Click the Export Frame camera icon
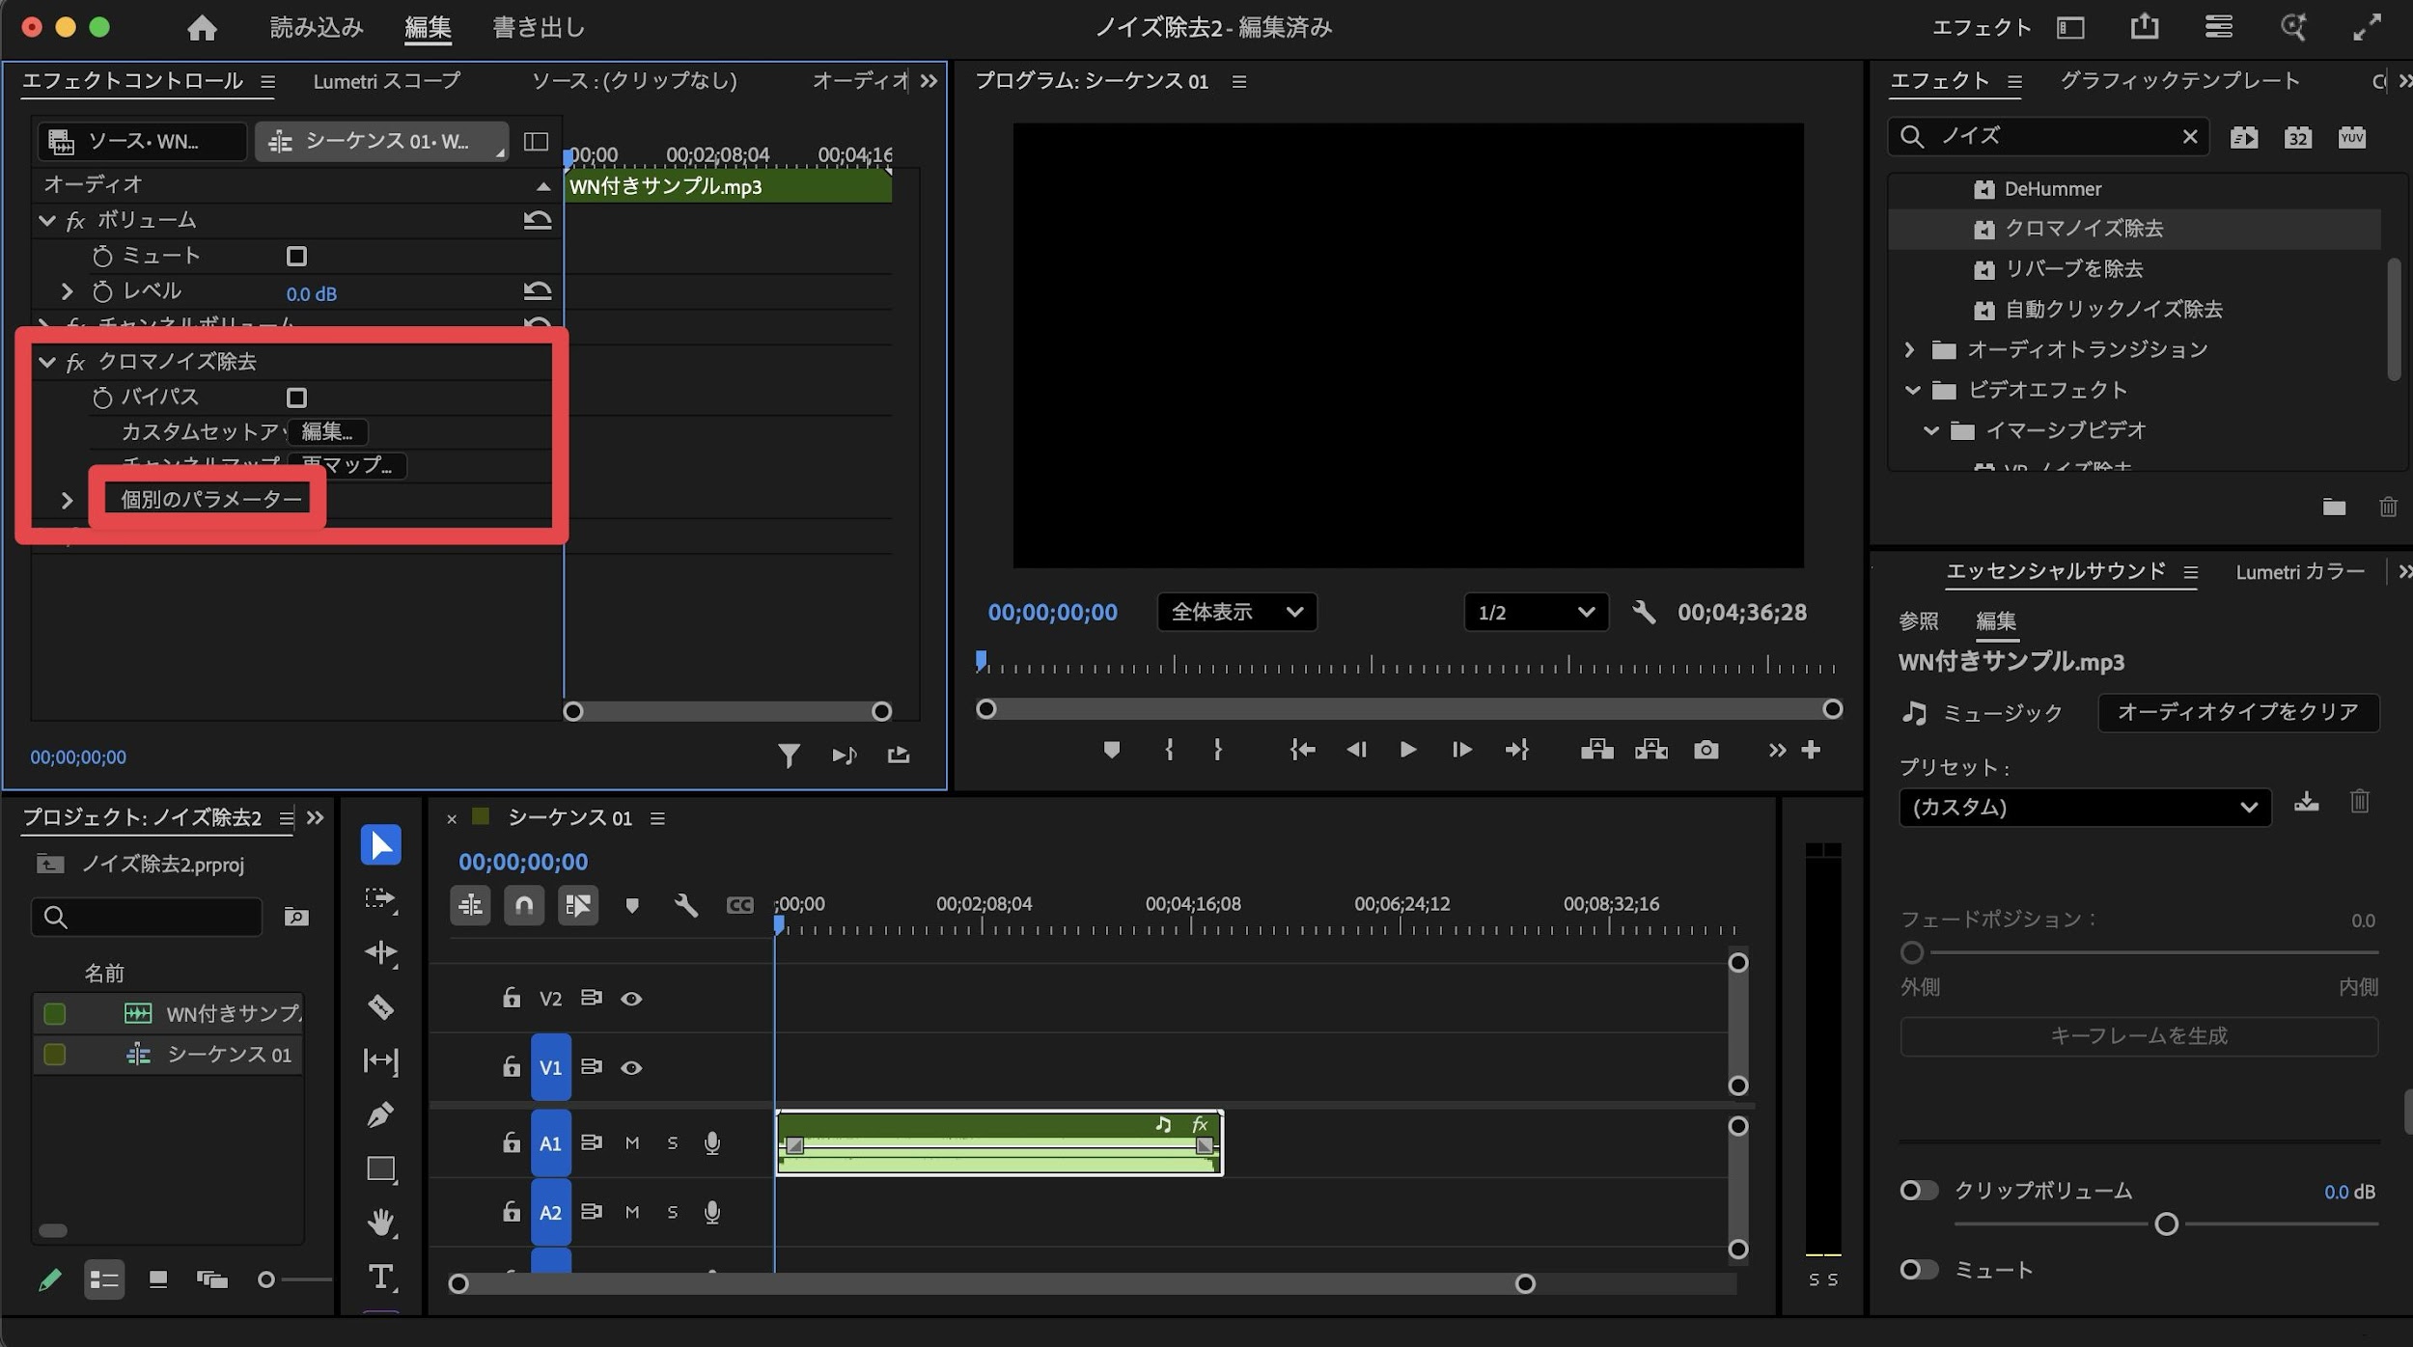 (1706, 750)
